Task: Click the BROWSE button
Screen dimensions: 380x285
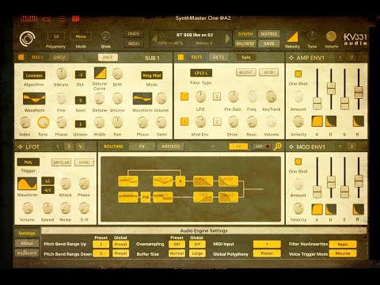Action: tap(245, 44)
